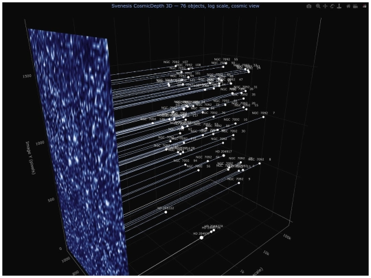Click the 100k tick on the distance axis
This screenshot has width=371, height=278.
286,236
